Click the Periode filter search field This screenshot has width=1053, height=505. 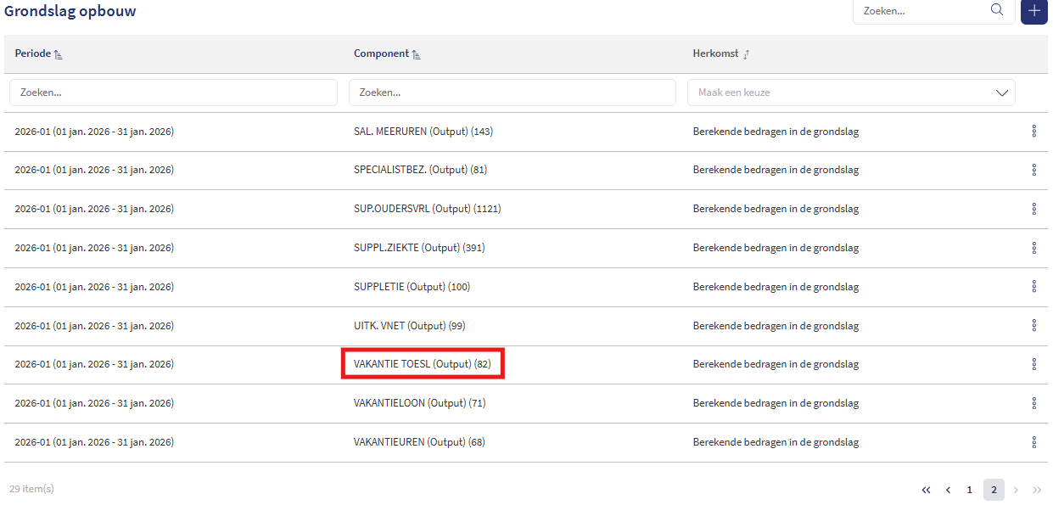[173, 93]
